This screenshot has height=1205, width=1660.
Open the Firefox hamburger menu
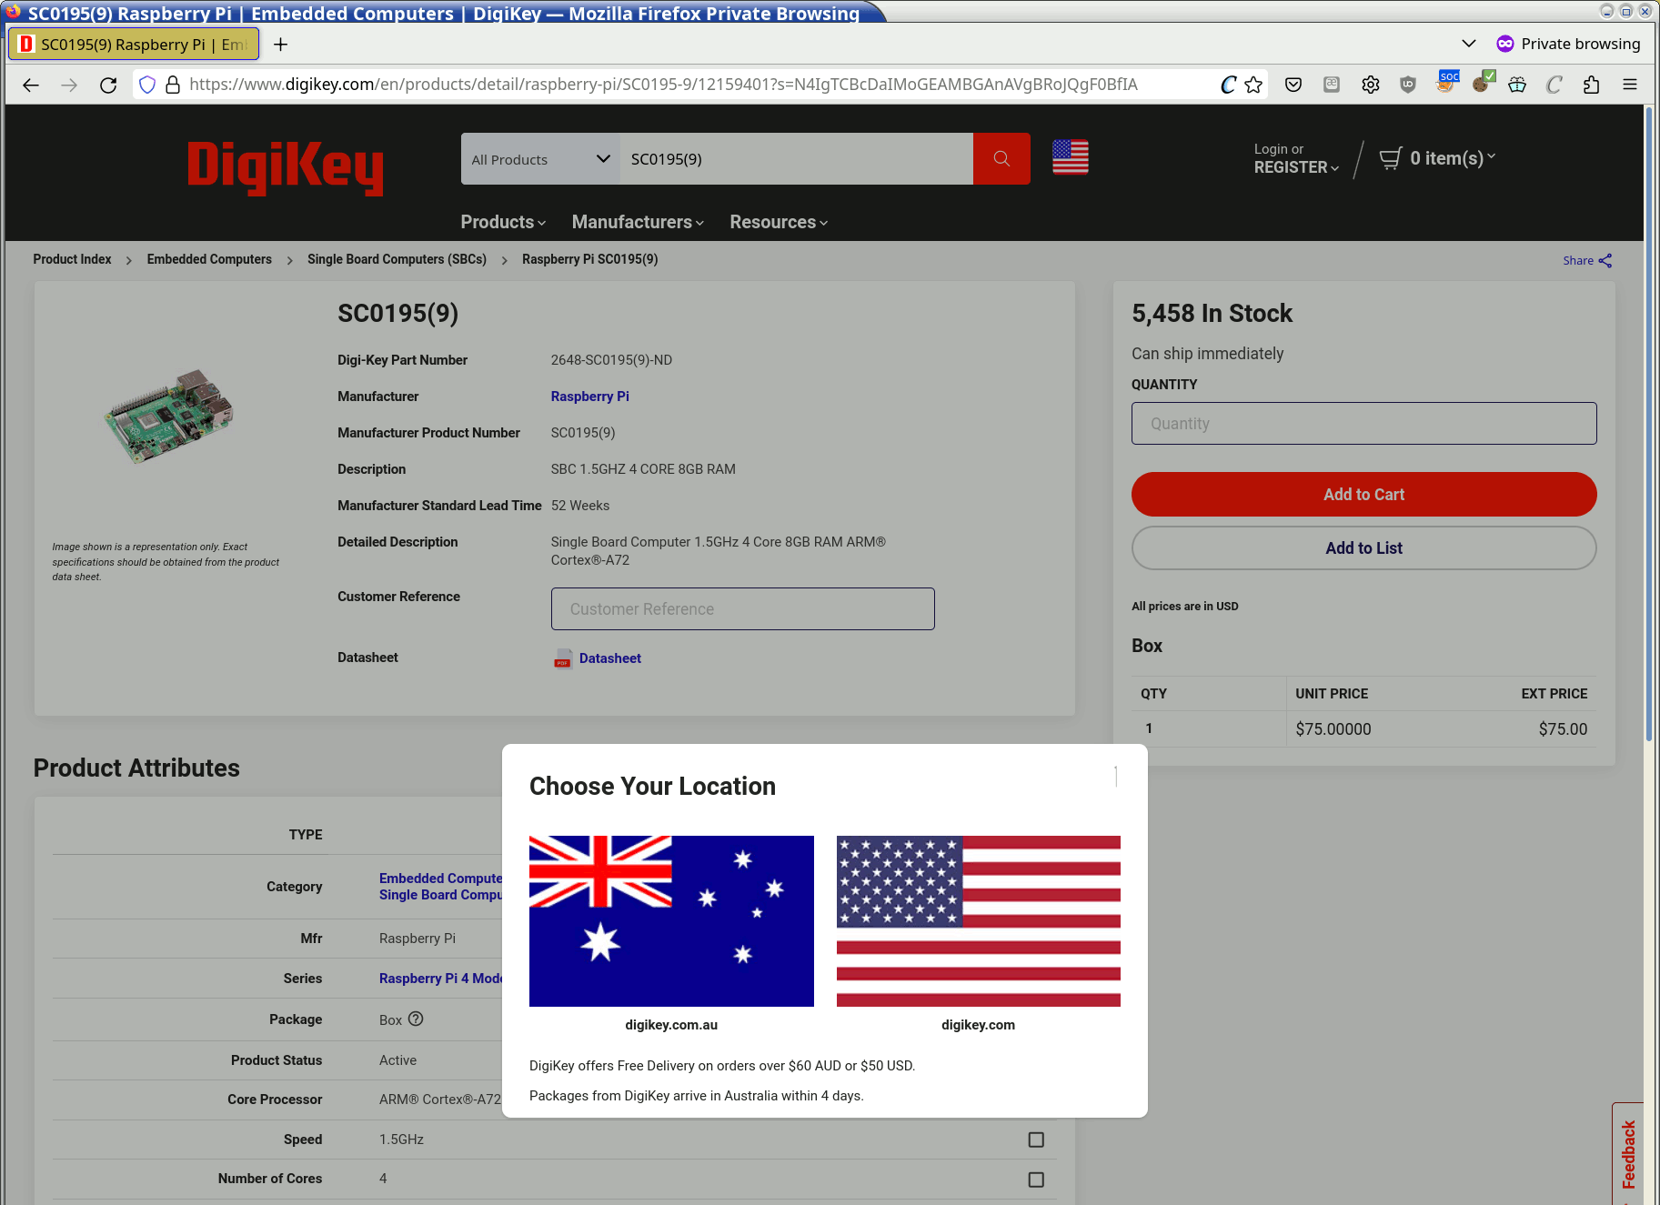click(1629, 85)
